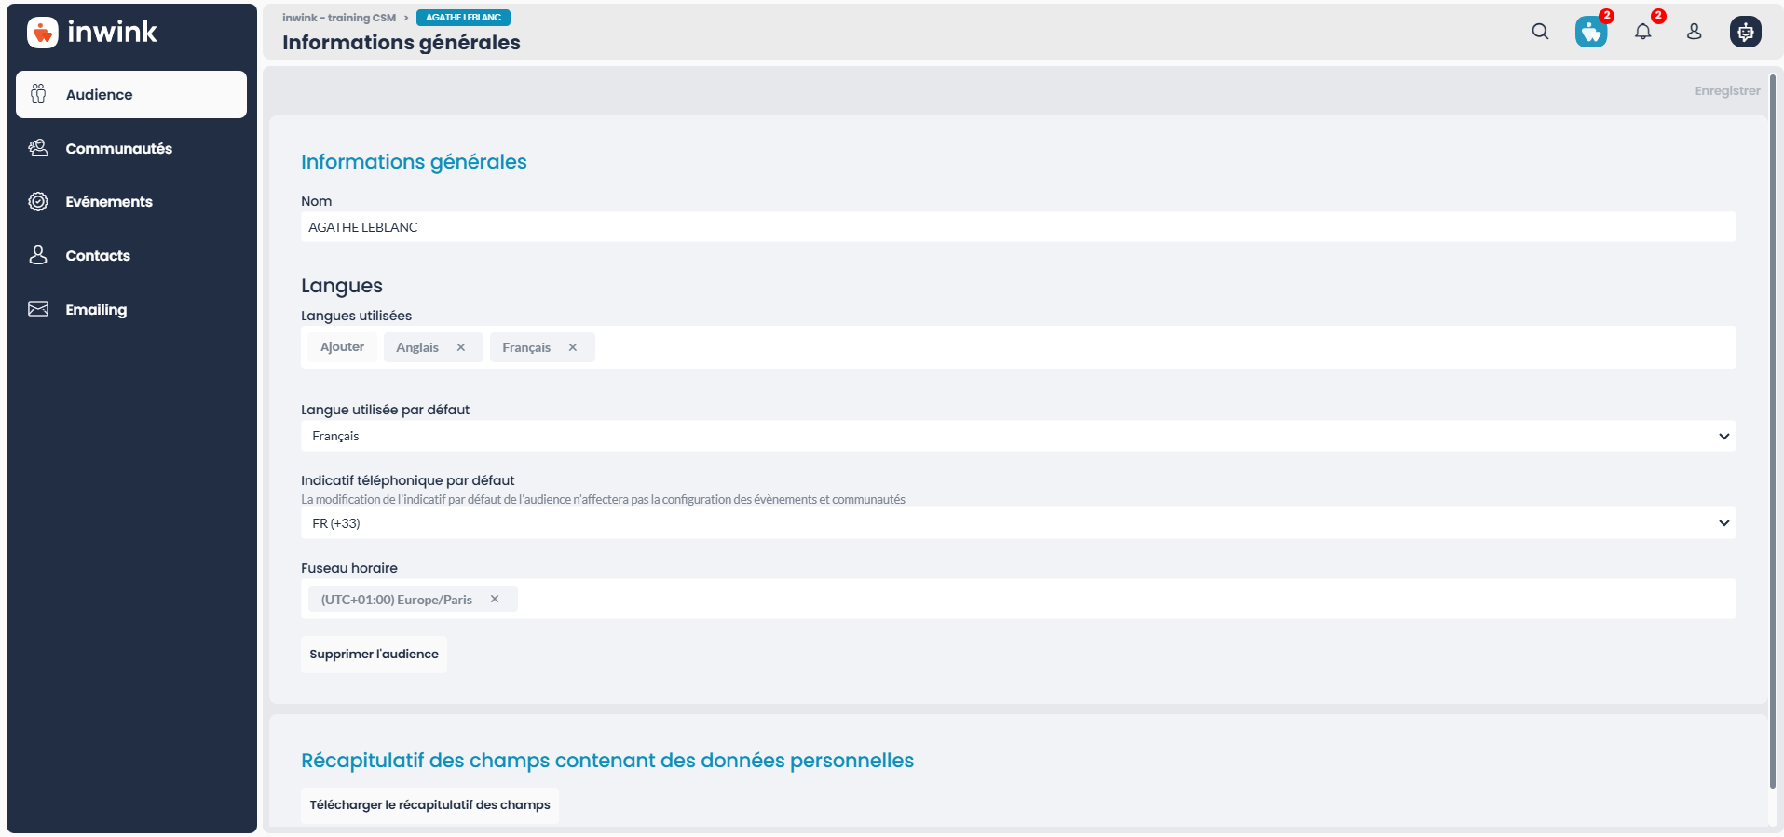Expand the default language dropdown
This screenshot has height=837, width=1784.
coord(1018,436)
